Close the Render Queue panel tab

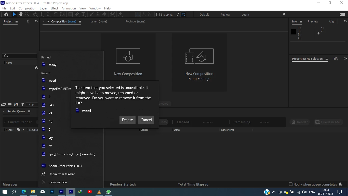(4, 112)
